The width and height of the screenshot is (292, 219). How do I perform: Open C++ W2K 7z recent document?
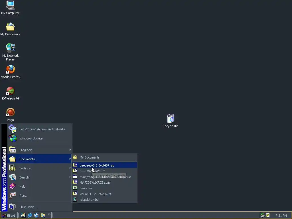coord(105,171)
